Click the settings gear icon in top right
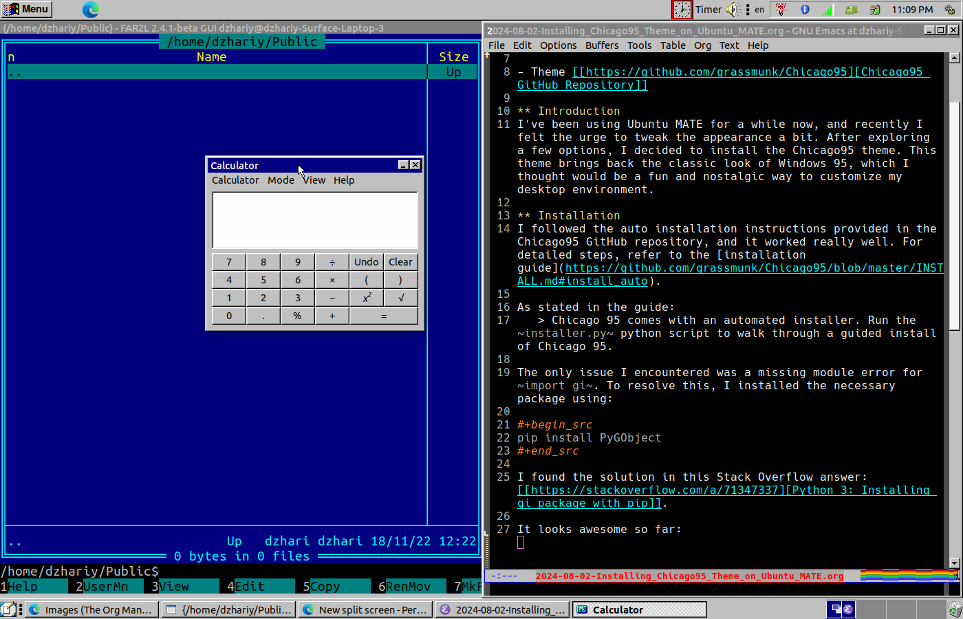Viewport: 963px width, 619px height. click(950, 10)
